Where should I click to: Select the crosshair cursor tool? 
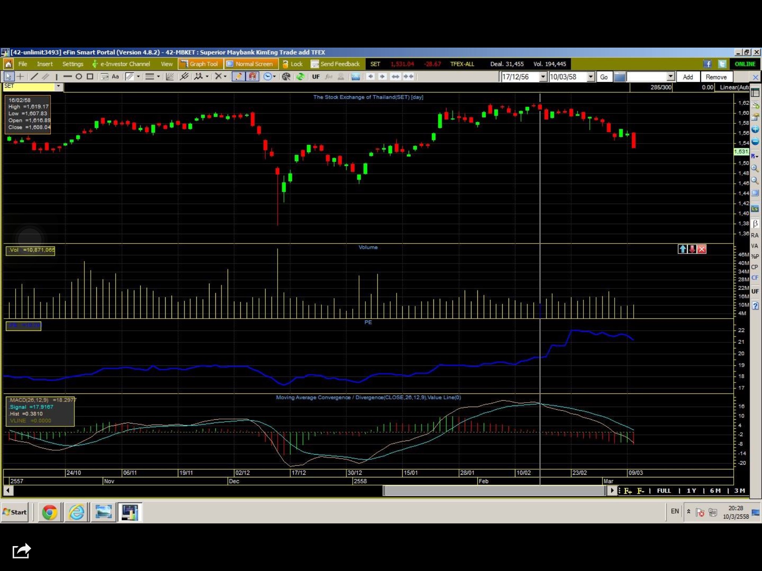[20, 77]
